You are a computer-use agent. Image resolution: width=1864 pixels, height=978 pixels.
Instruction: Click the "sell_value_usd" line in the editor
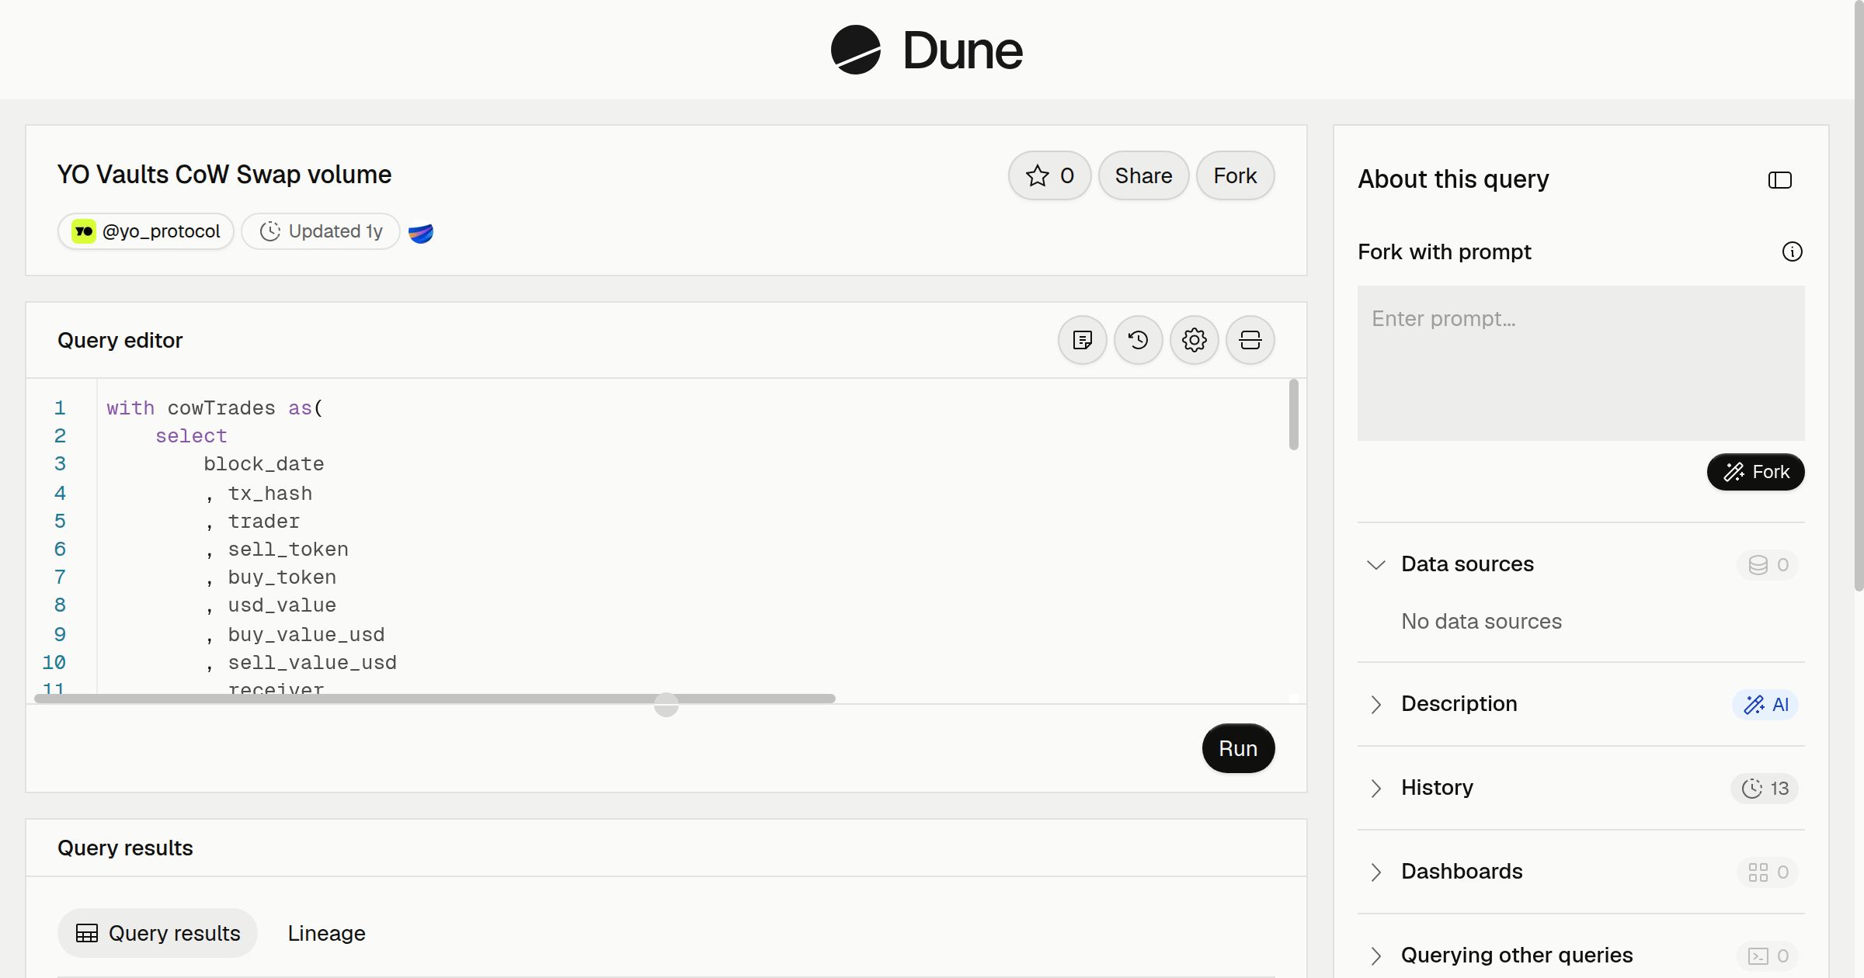coord(311,663)
